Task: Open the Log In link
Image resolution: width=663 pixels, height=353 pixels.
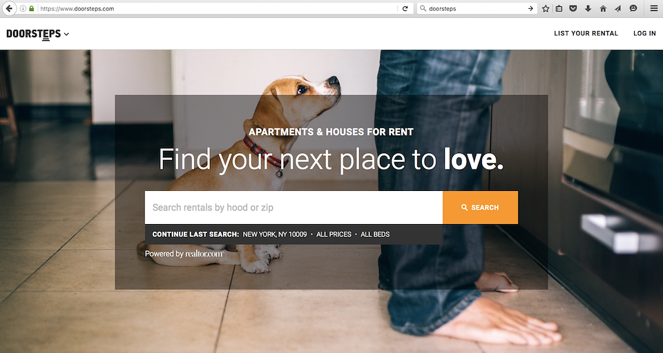Action: [x=644, y=33]
